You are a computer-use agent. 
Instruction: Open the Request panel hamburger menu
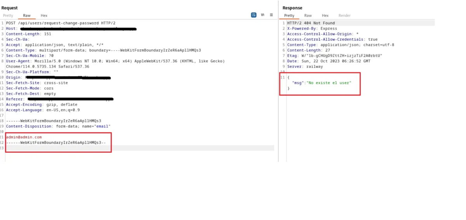[x=271, y=15]
